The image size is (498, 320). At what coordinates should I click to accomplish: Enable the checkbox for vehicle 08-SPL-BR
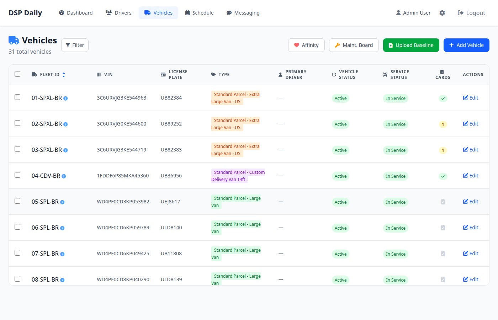(17, 279)
